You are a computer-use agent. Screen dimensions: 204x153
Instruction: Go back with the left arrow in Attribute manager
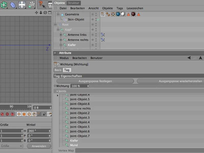click(x=189, y=58)
